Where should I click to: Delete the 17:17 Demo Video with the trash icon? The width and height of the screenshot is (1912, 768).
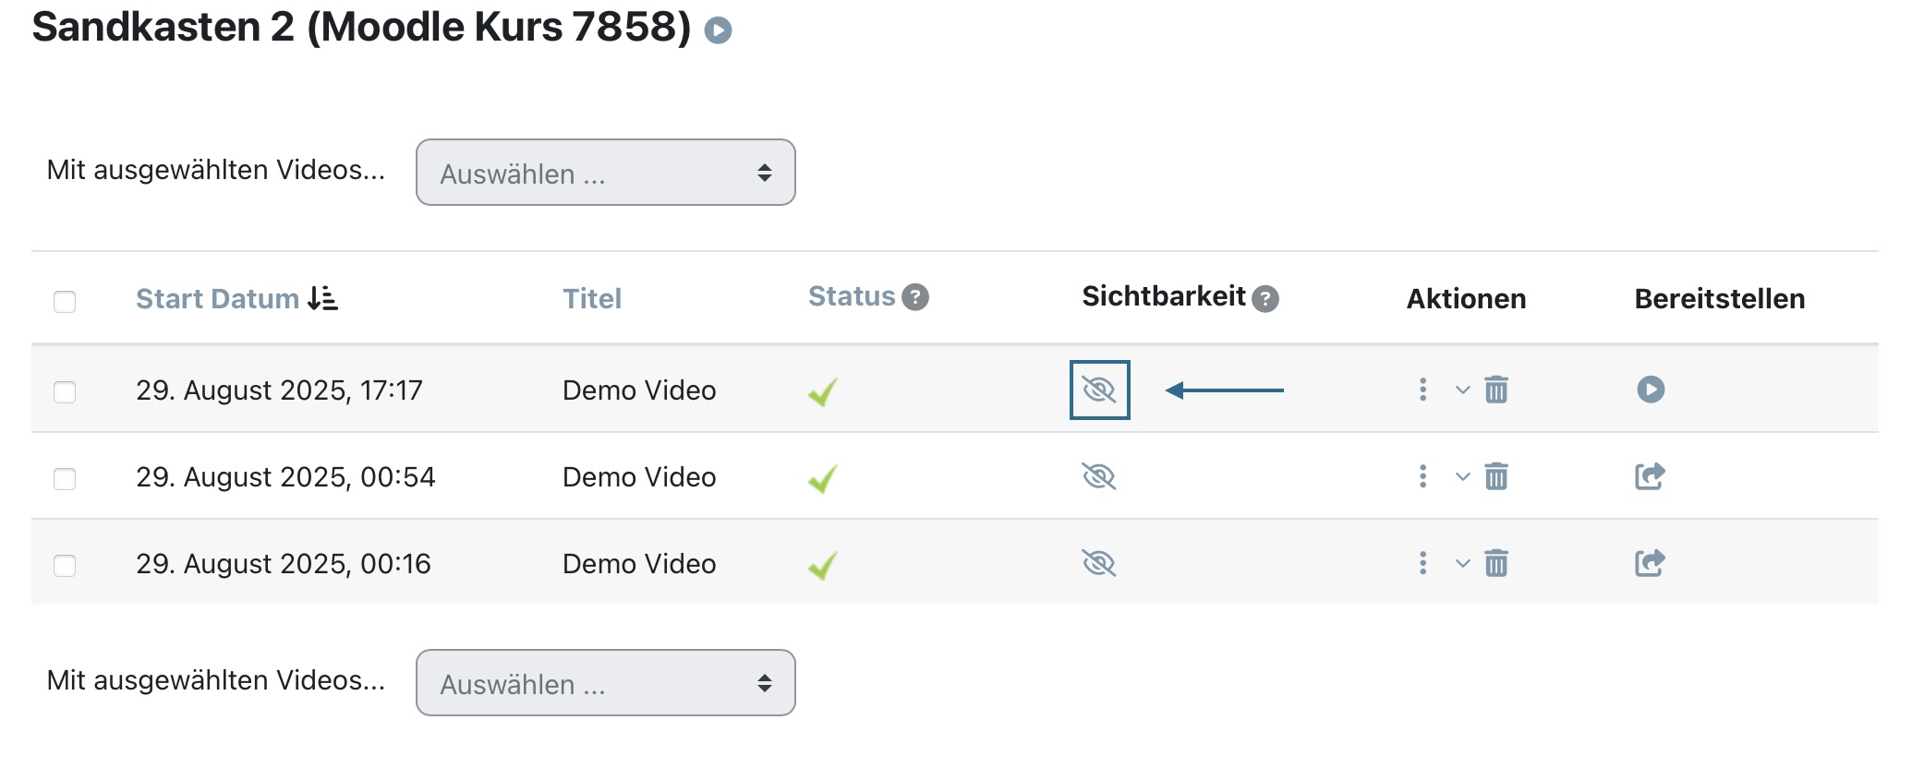pyautogui.click(x=1496, y=390)
